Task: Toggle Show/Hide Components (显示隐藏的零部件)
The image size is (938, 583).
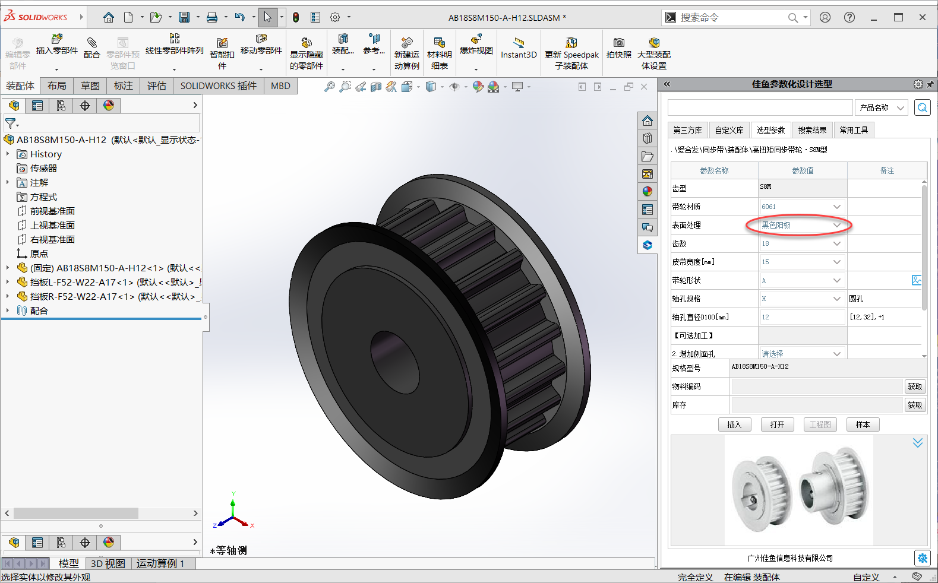Action: 306,43
